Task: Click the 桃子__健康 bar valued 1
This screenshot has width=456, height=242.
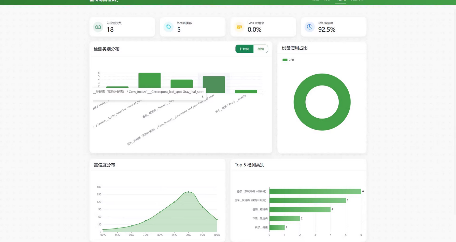Action: 277,227
